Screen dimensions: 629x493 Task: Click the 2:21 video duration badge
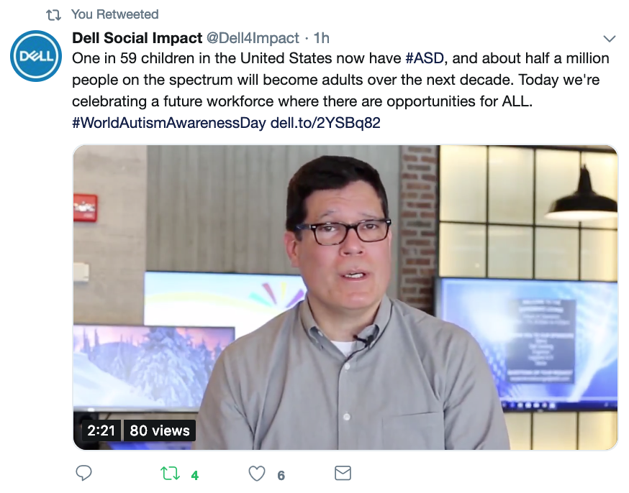point(101,430)
